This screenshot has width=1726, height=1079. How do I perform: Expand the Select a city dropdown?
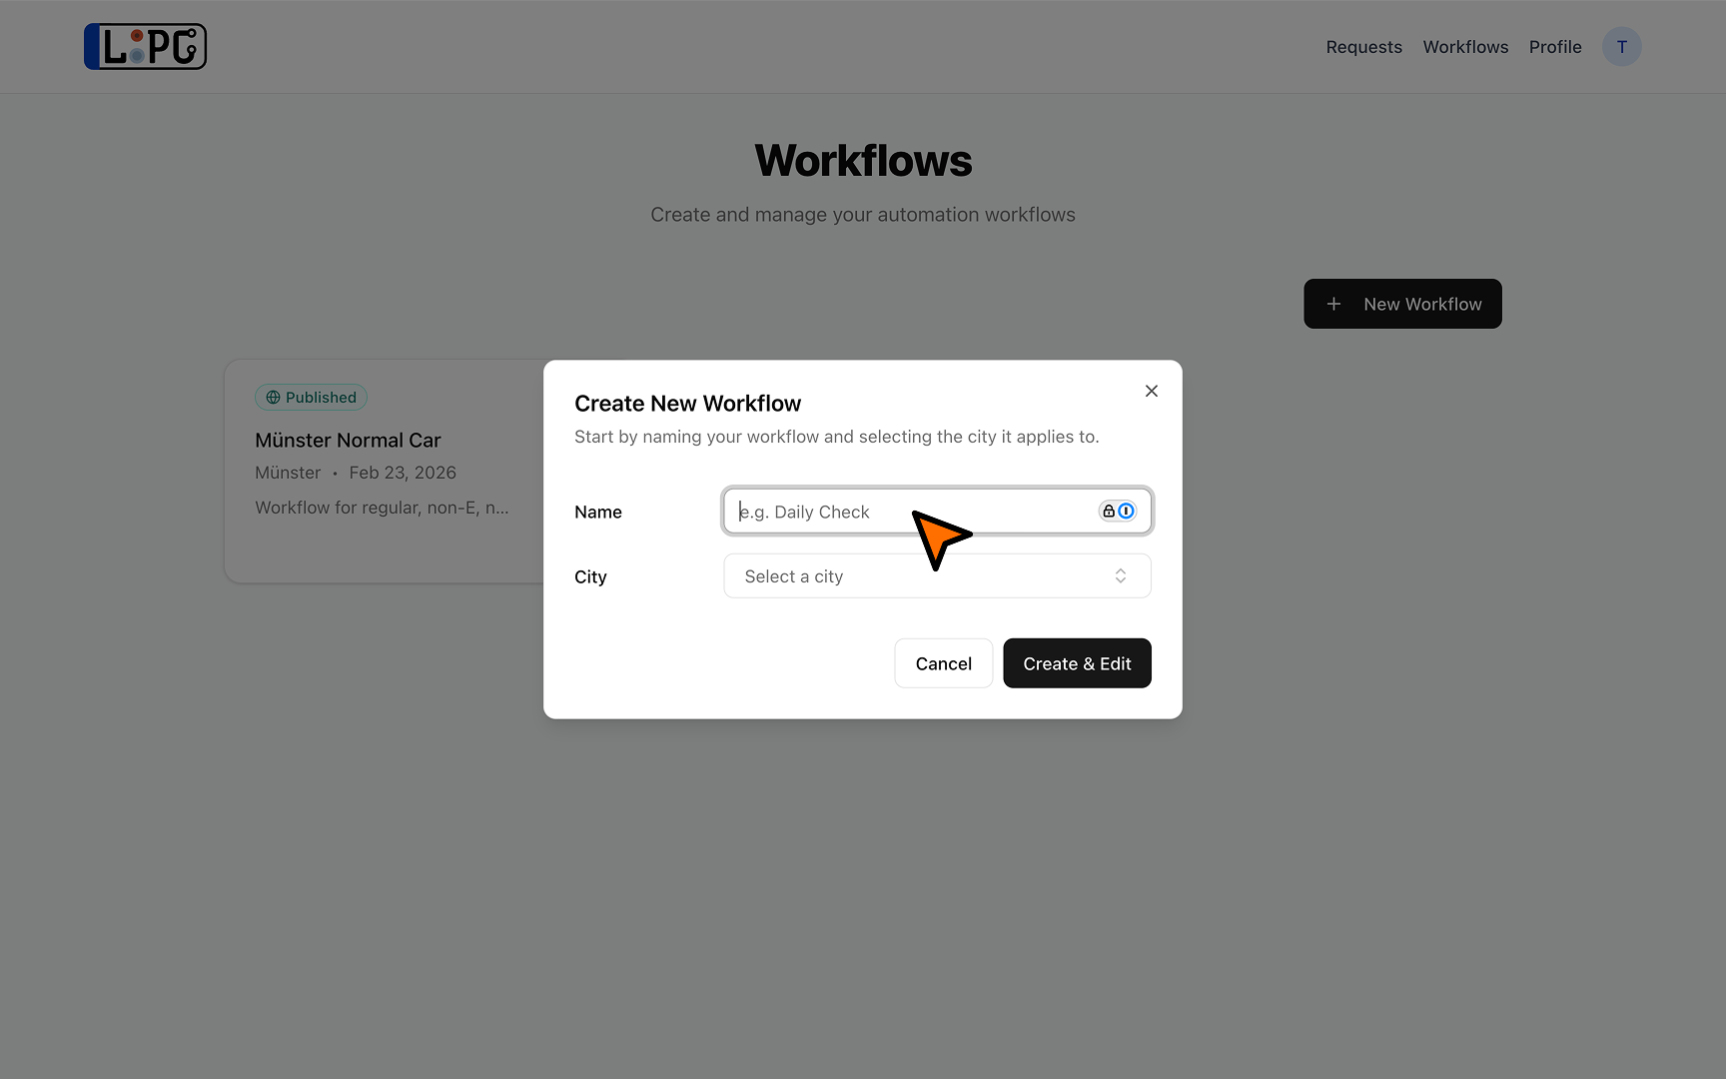[x=936, y=576]
